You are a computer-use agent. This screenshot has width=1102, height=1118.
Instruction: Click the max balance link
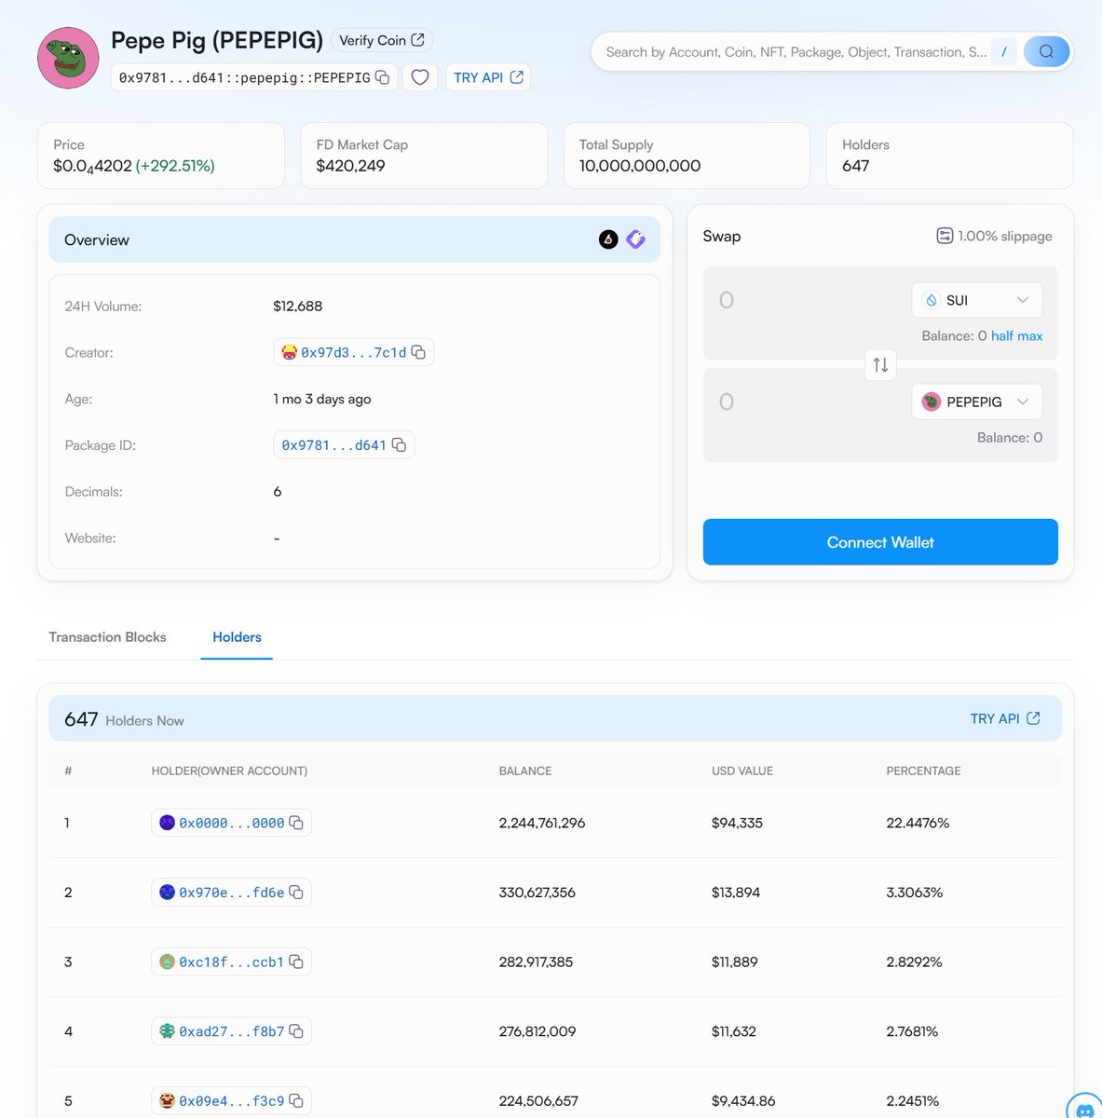[1029, 335]
